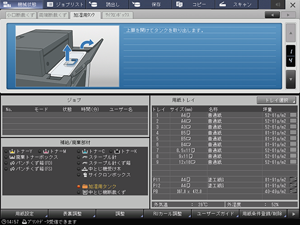Viewport: 300px width, 225px height.
Task: Go to next guidance tabs with right arrow
Action: [x=288, y=15]
